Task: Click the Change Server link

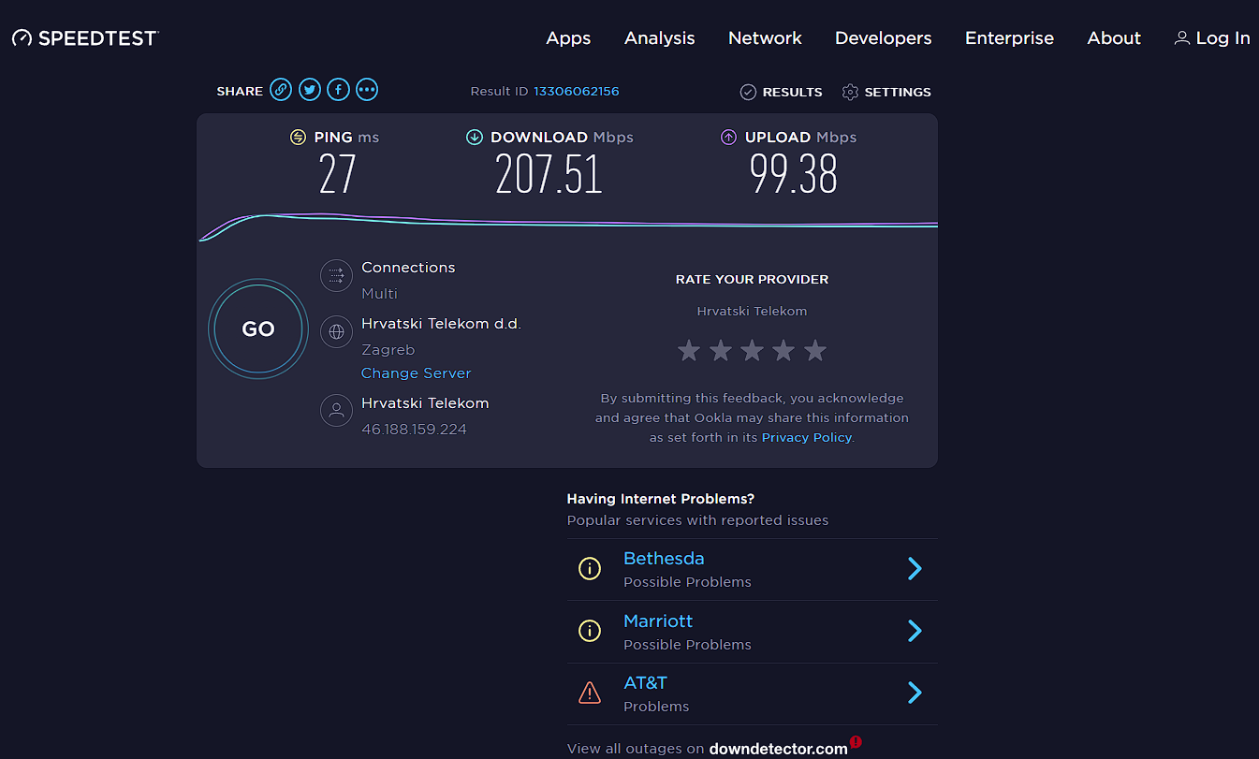Action: (x=417, y=372)
